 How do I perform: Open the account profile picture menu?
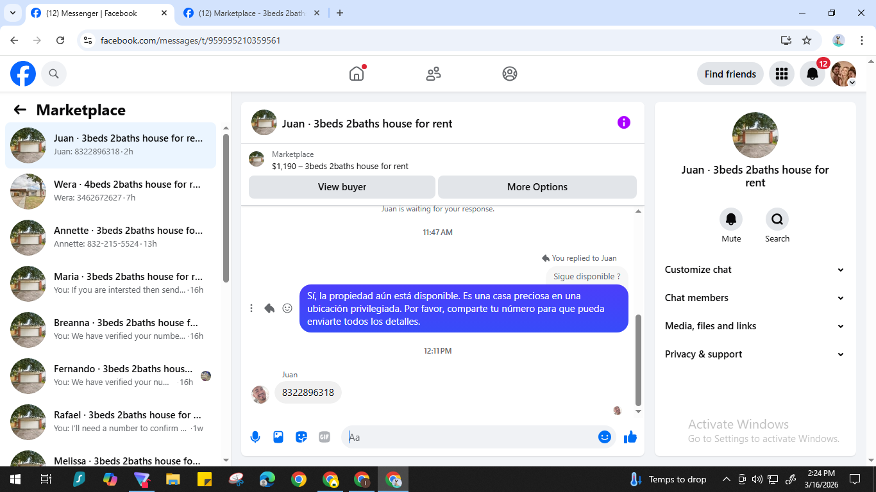click(x=843, y=74)
